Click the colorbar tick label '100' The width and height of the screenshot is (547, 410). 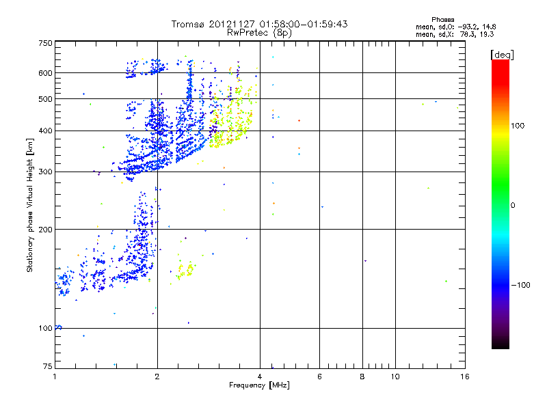coord(518,126)
